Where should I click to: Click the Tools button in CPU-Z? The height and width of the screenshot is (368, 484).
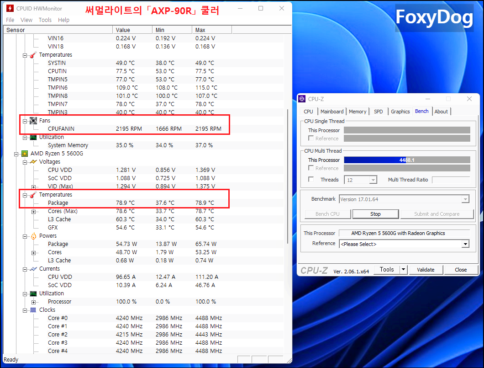point(387,270)
